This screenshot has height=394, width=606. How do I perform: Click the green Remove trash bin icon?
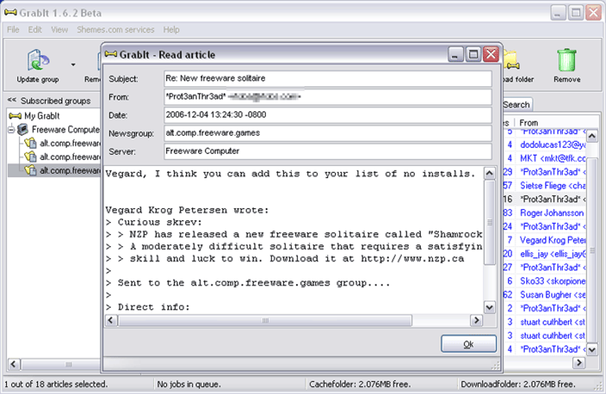point(567,60)
